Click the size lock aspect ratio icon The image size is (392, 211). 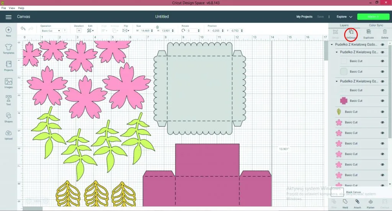(157, 27)
